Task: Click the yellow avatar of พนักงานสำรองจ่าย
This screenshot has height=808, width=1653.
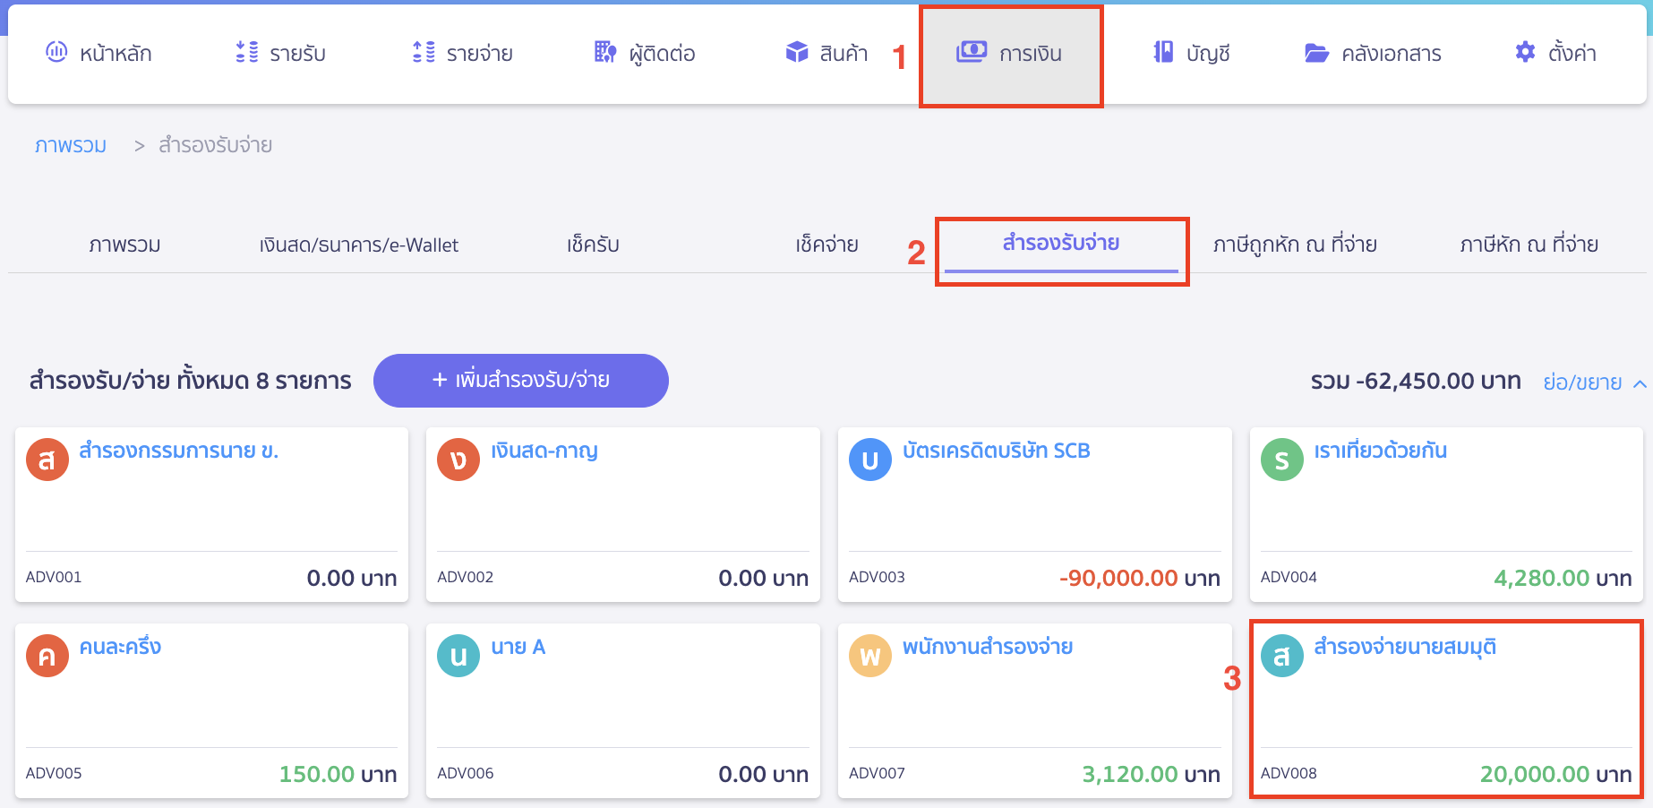Action: [869, 656]
